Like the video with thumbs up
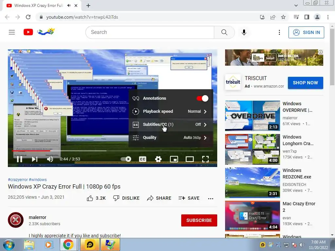 pos(96,198)
